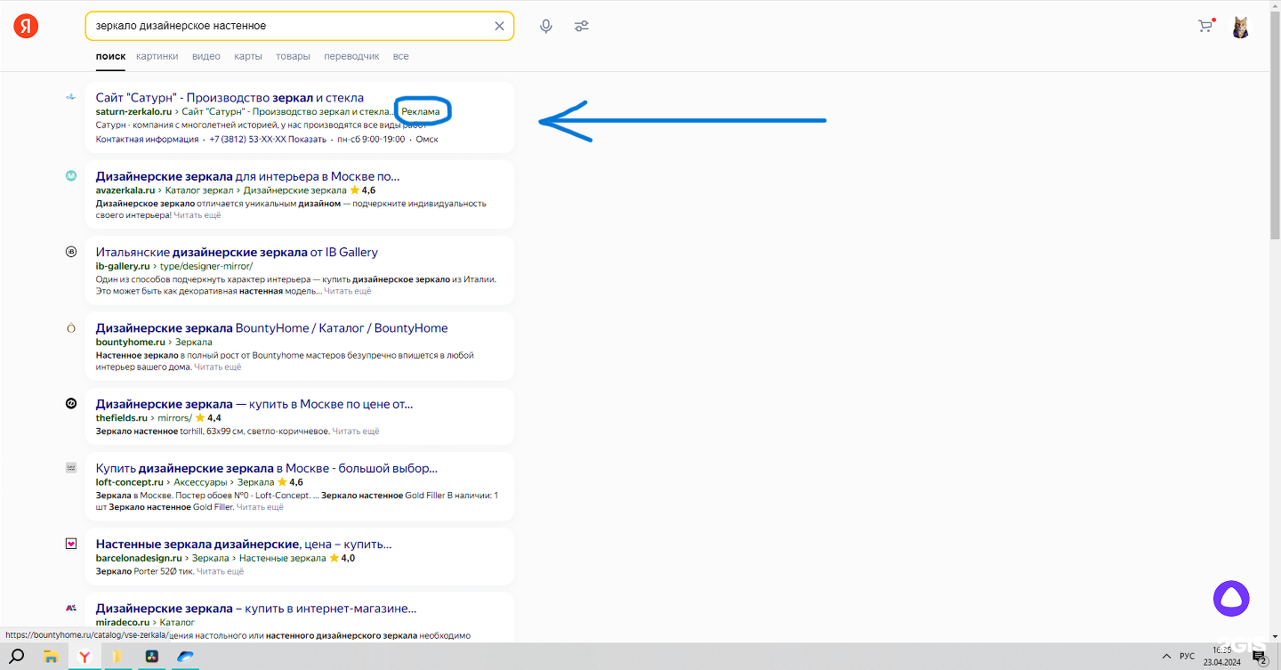Click the Yandex logo icon

coord(26,26)
